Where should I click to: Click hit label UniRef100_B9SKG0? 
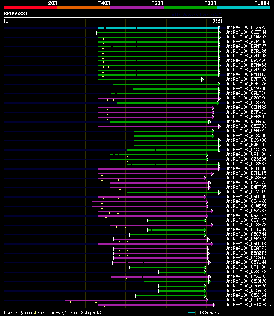pos(246,60)
